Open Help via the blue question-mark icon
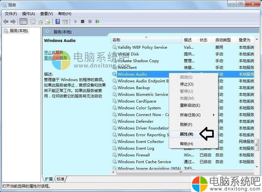Image resolution: width=262 pixels, height=192 pixels. [x=58, y=21]
